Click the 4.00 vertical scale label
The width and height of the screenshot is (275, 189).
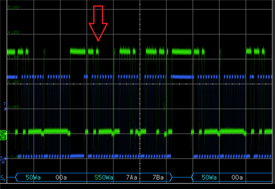[x=13, y=32]
